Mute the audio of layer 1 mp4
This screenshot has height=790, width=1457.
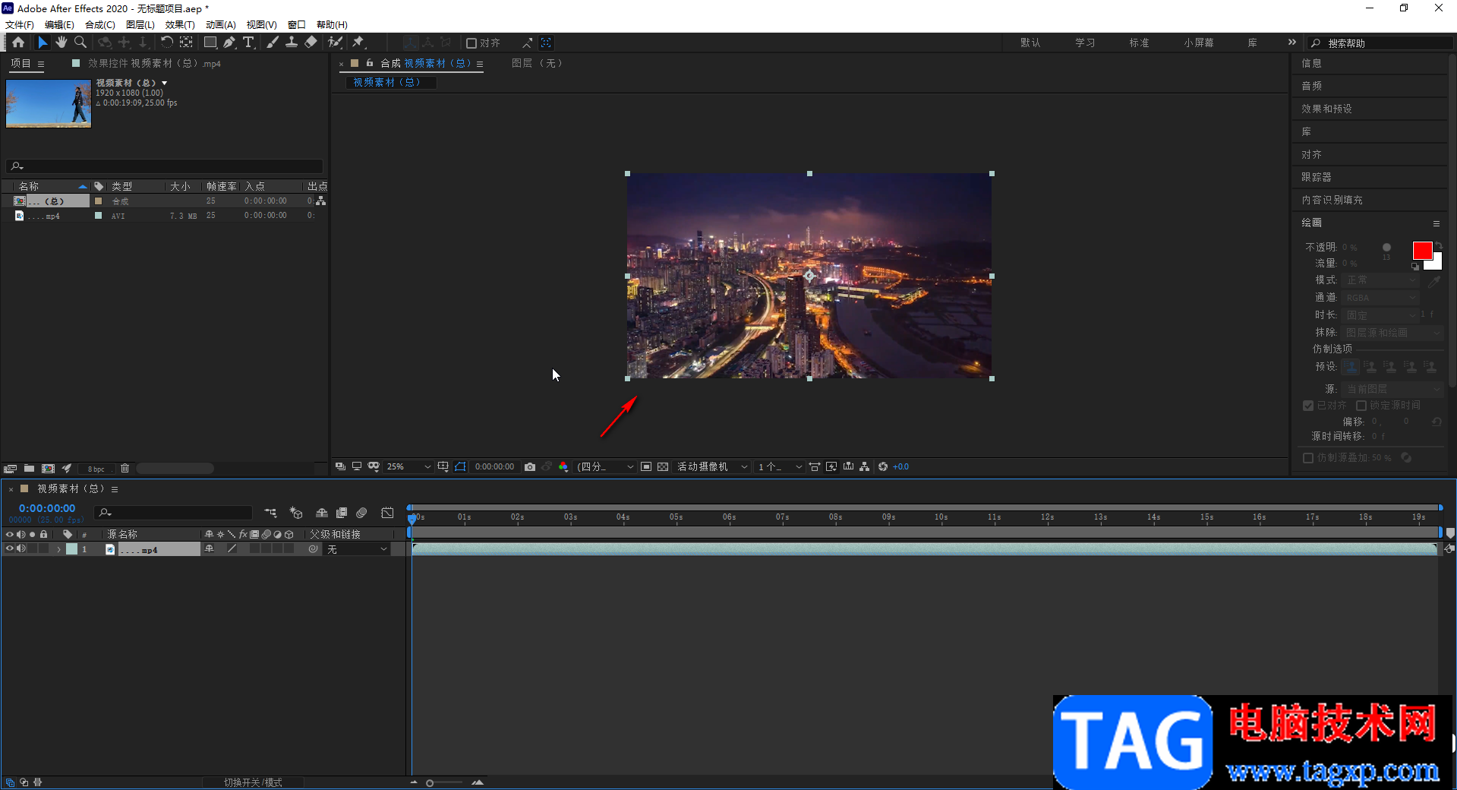[x=21, y=548]
